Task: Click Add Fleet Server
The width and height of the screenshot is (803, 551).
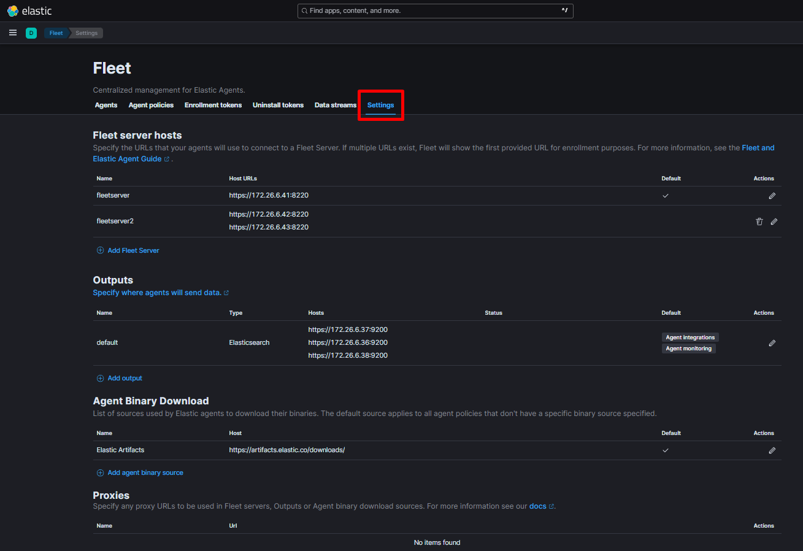Action: point(133,250)
